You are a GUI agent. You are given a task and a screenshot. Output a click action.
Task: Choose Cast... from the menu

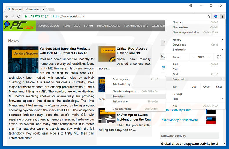[195, 69]
